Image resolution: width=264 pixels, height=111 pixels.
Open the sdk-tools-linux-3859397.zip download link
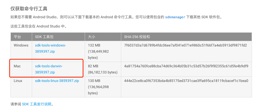[x=57, y=81]
